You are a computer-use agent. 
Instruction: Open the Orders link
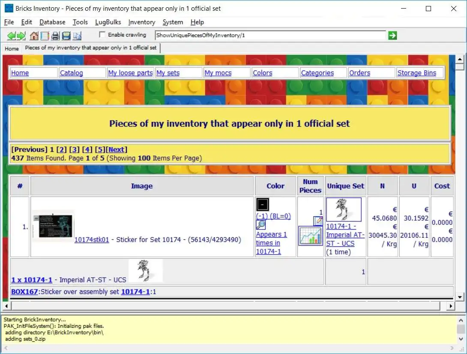[360, 73]
